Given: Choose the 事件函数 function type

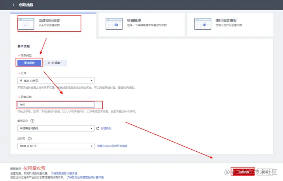Looking at the screenshot, I should (x=29, y=63).
